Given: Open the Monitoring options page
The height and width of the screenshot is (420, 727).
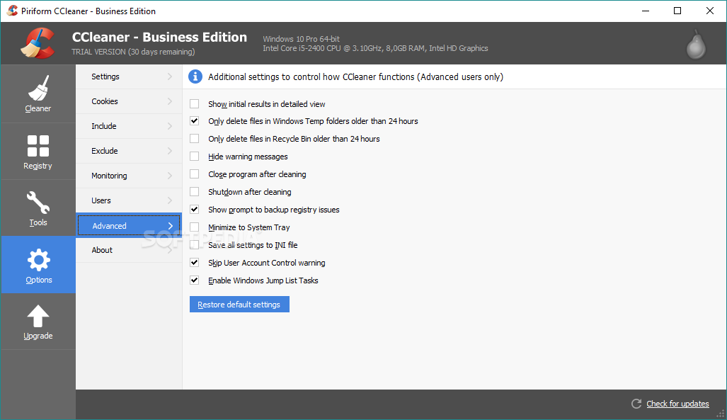Looking at the screenshot, I should coord(129,176).
